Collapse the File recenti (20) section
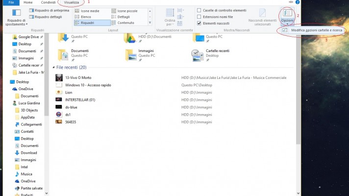This screenshot has height=196, width=349. (x=53, y=68)
